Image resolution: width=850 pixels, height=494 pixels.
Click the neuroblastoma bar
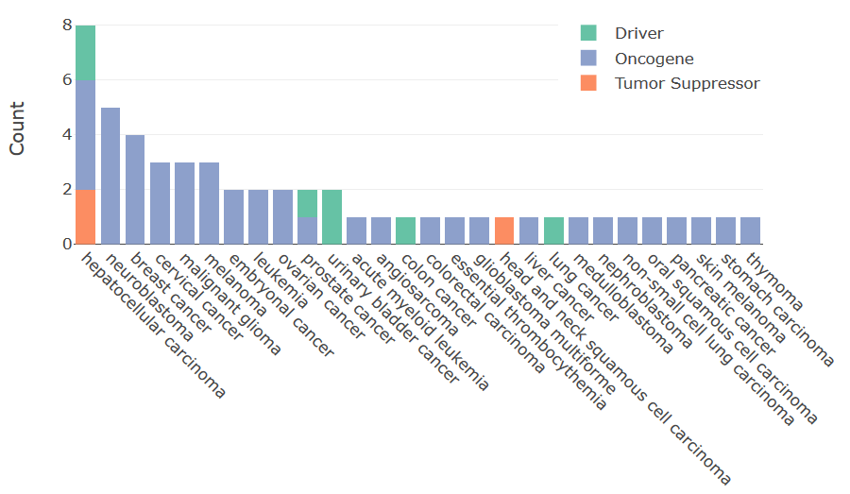pyautogui.click(x=110, y=176)
